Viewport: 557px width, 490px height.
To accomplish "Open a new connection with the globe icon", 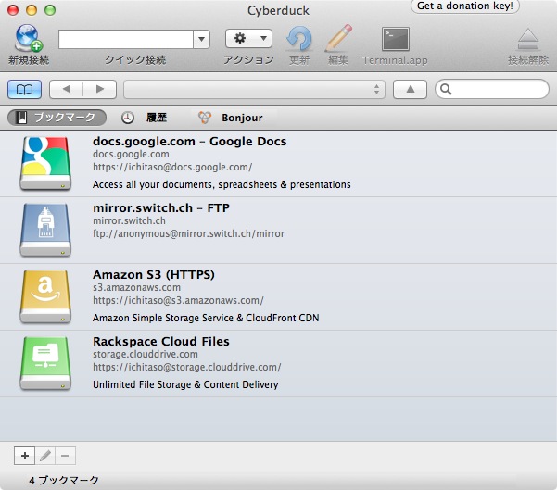I will click(29, 38).
